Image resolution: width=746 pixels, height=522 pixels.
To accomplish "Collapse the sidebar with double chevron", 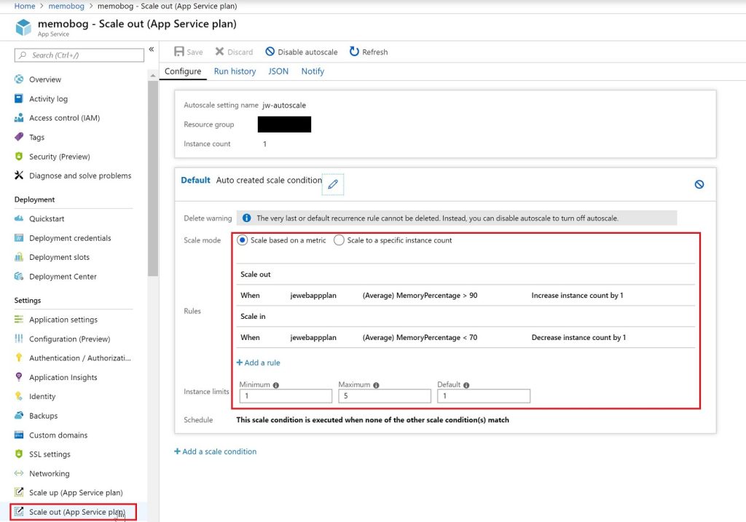I will 152,49.
